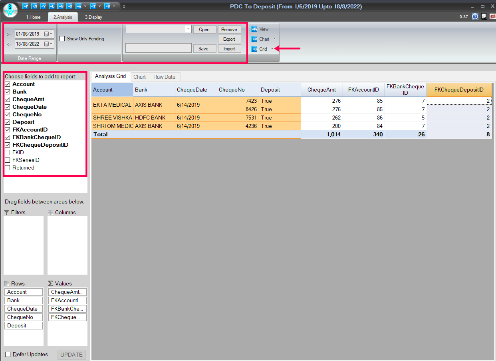496x361 pixels.
Task: Check the Returned field checkbox
Action: click(8, 168)
